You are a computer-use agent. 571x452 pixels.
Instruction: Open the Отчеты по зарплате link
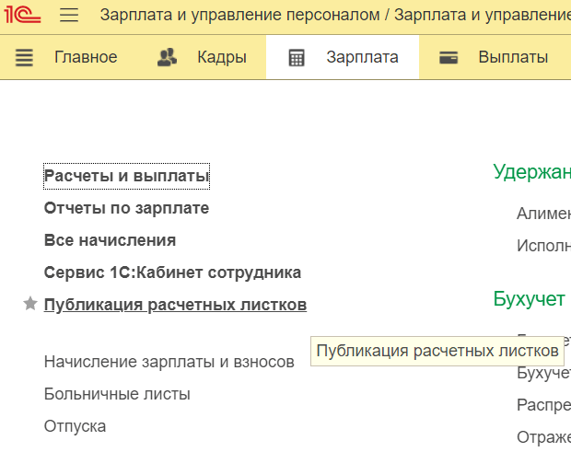click(126, 208)
